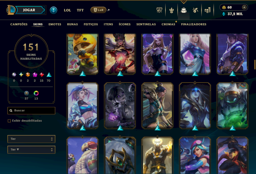Screen dimensions: 256x174
Task: Click the League of Legends logo icon
Action: [11, 10]
